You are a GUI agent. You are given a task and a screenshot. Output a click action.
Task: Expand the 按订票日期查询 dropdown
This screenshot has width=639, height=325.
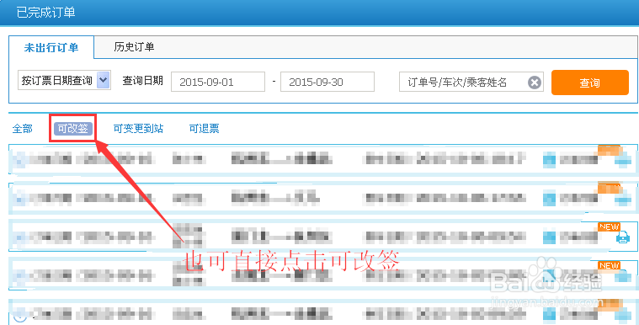tap(64, 80)
